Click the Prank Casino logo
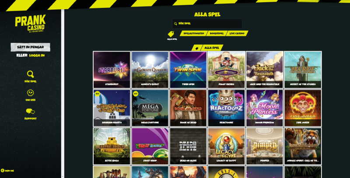This screenshot has height=178, width=350. tap(30, 24)
